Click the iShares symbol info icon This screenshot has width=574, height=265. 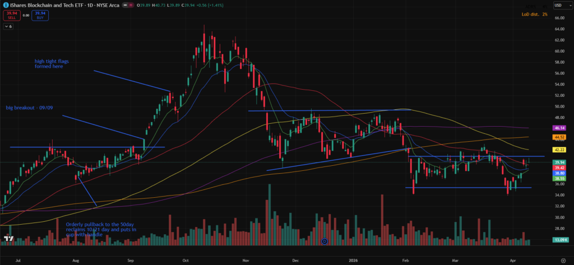click(x=5, y=5)
